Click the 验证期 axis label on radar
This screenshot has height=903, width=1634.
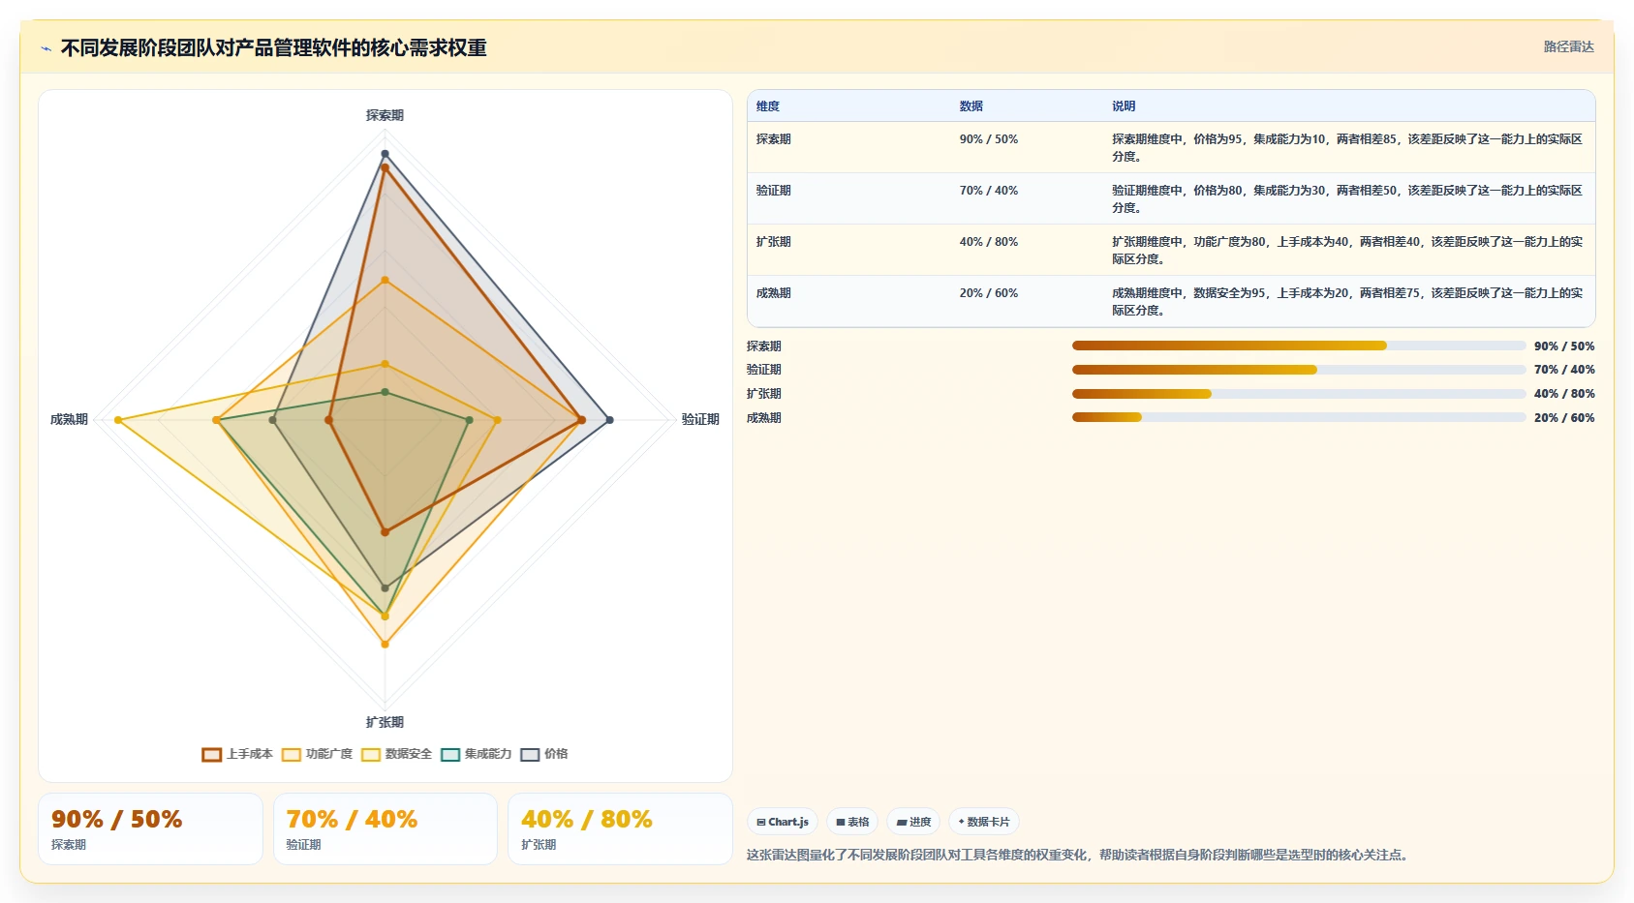700,419
